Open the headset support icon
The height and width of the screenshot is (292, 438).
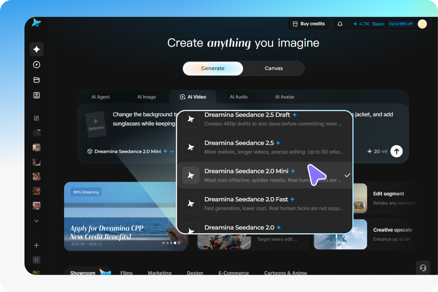pyautogui.click(x=423, y=268)
